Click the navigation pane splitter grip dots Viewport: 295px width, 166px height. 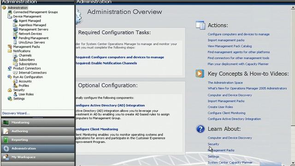pos(38,118)
